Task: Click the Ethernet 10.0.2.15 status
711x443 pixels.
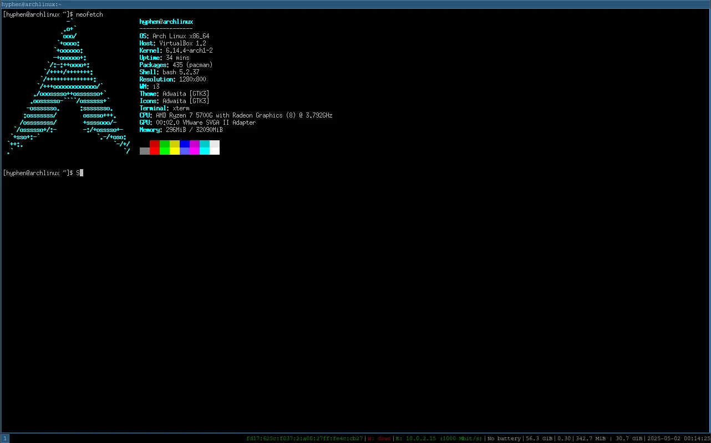Action: click(x=438, y=439)
